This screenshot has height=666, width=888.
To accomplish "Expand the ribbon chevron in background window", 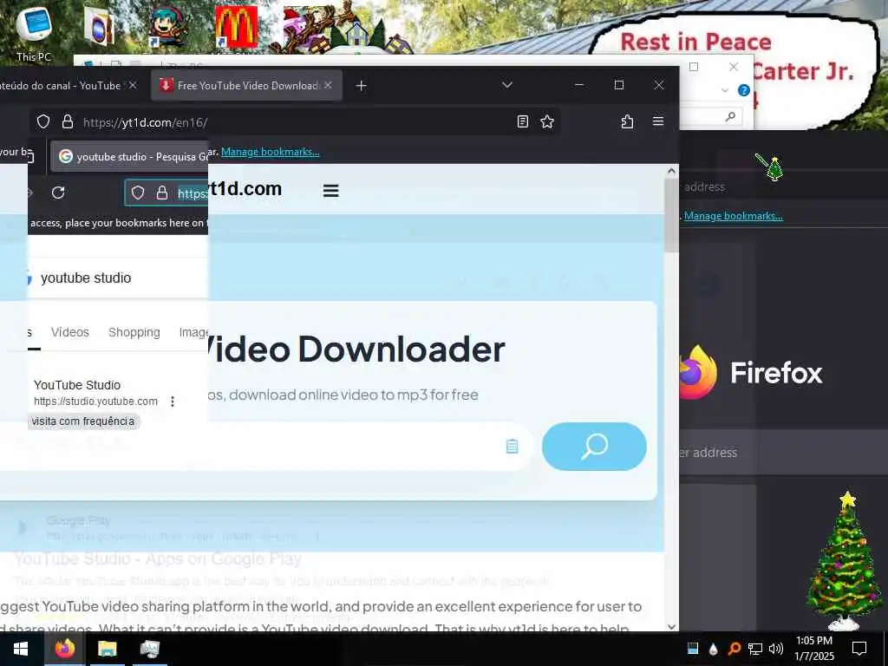I will (x=724, y=90).
